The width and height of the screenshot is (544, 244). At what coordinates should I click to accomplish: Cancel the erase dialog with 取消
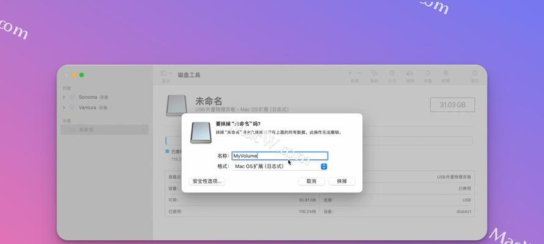tap(311, 181)
